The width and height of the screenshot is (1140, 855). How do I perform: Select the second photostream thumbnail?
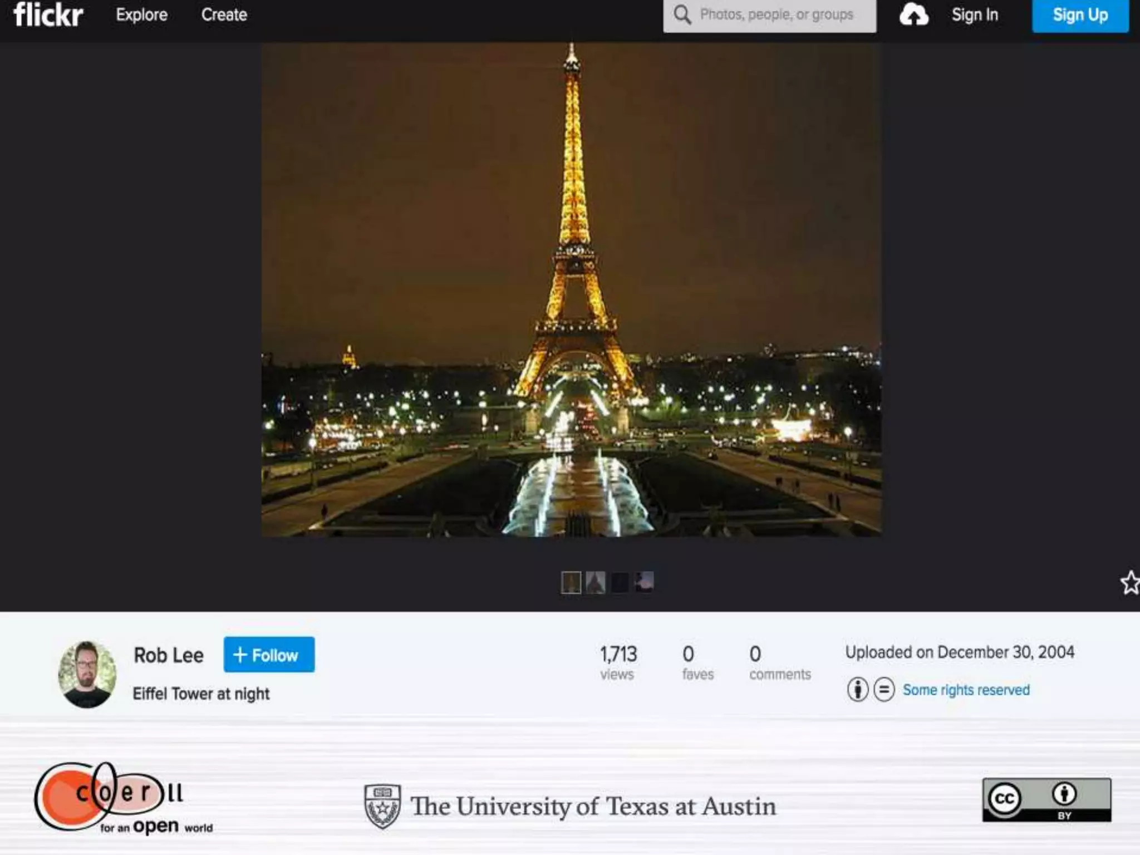click(595, 583)
